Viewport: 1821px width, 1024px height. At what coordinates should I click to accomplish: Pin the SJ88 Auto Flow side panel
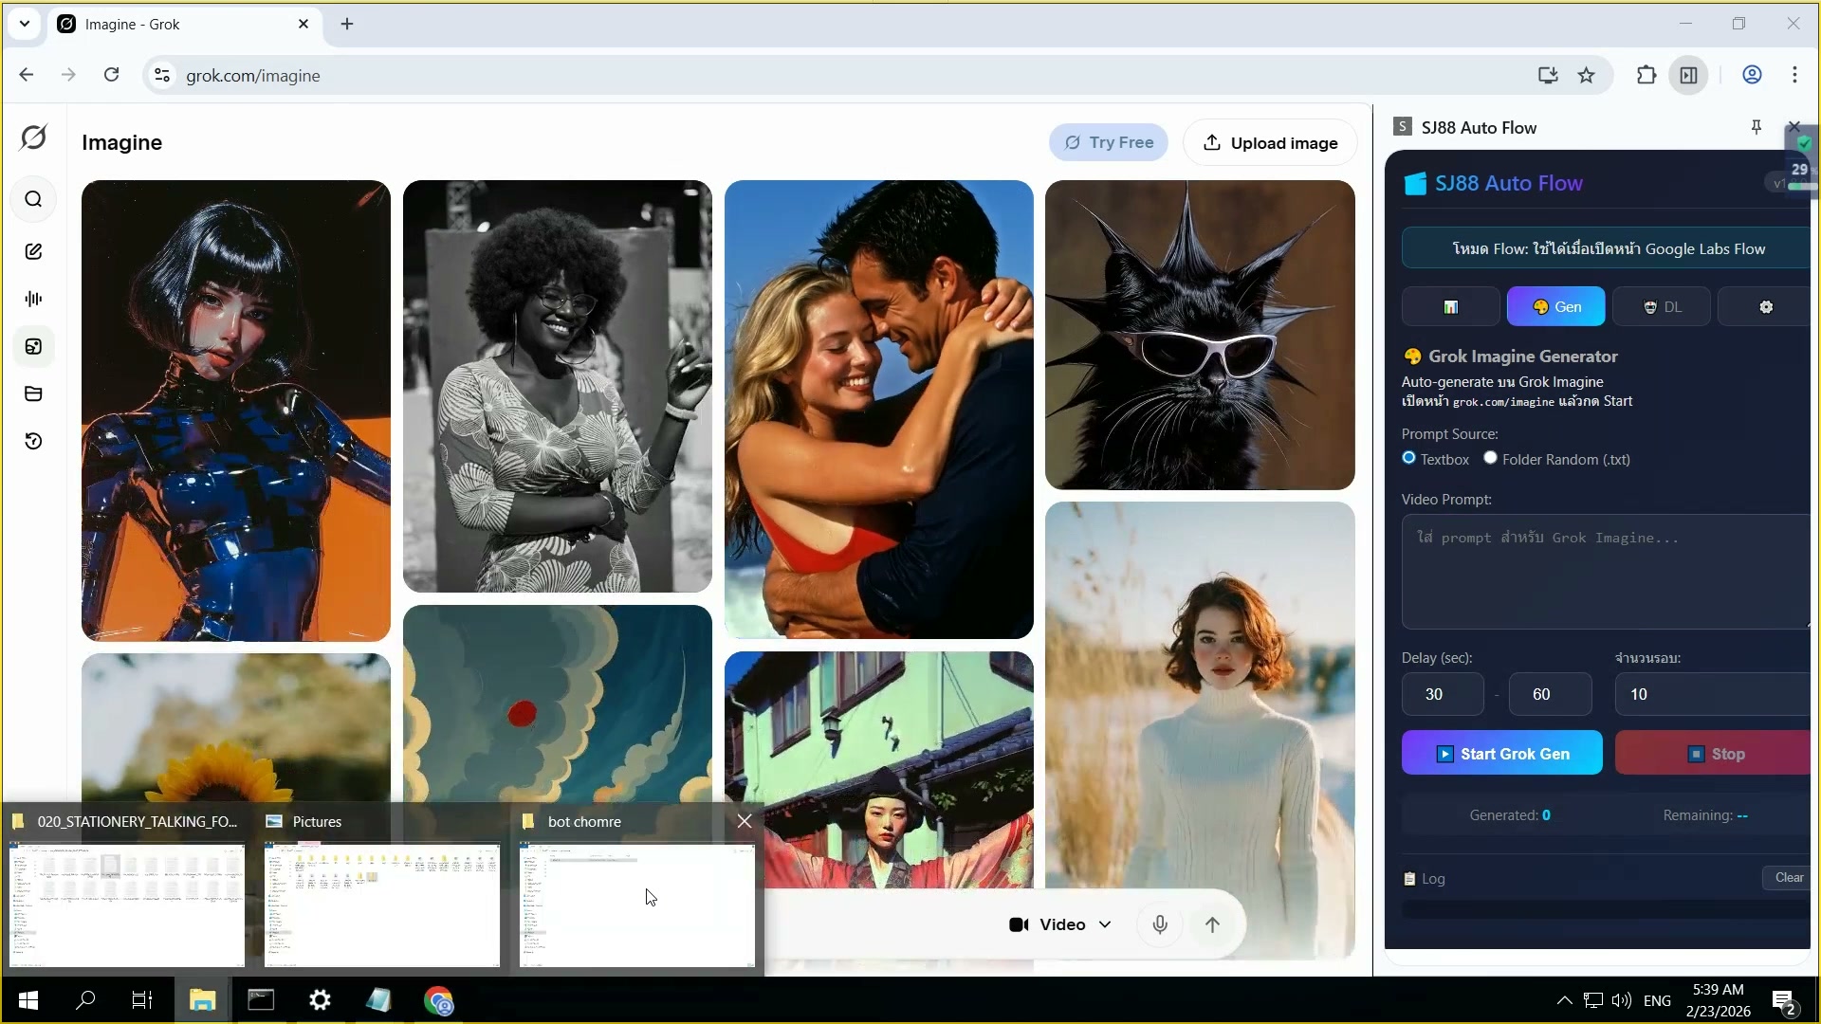point(1756,127)
